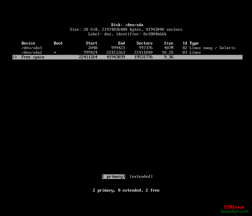Screen dimensions: 252x216
Task: Click the Sectors column header
Action: click(x=144, y=43)
